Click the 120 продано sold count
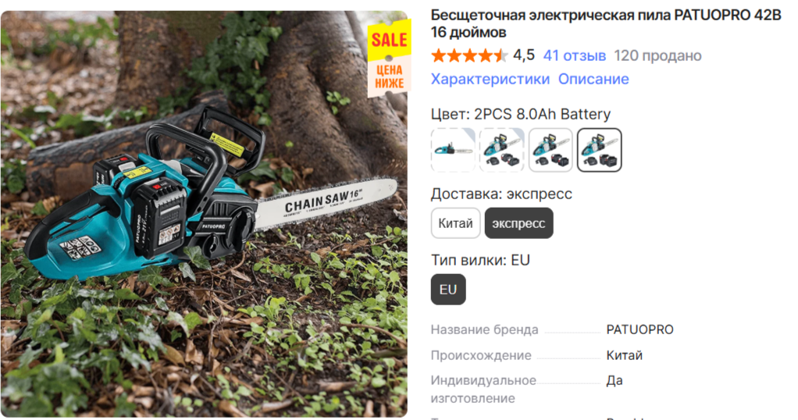This screenshot has height=420, width=798. 657,55
